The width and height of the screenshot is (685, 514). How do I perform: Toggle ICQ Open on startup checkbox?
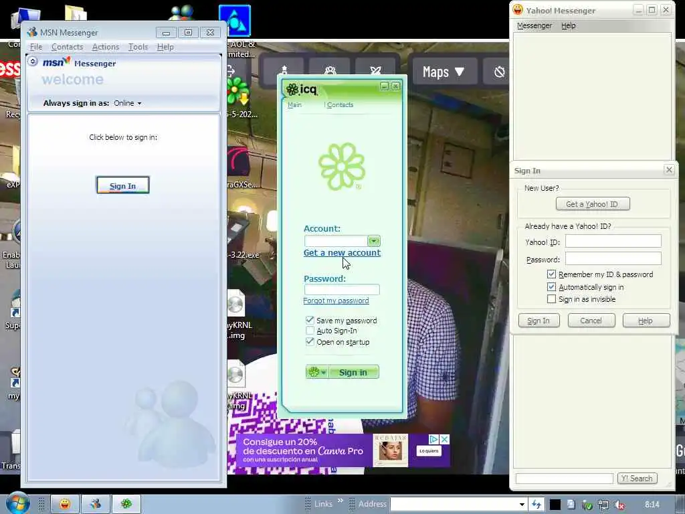[310, 341]
